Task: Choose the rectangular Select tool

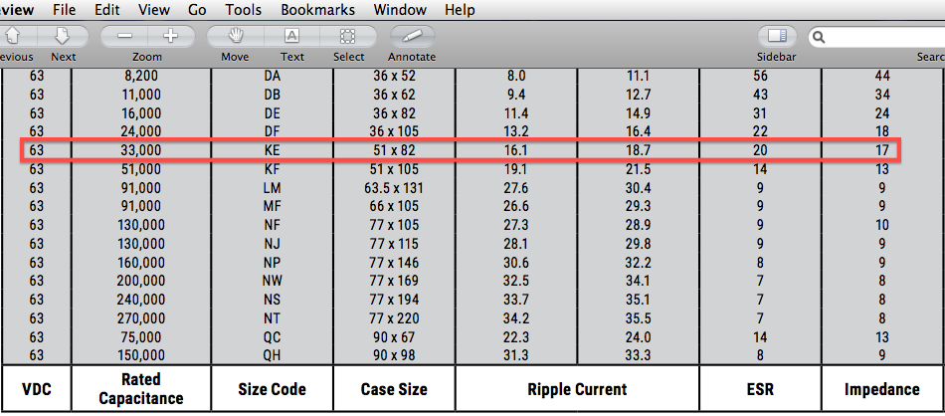Action: pos(348,36)
